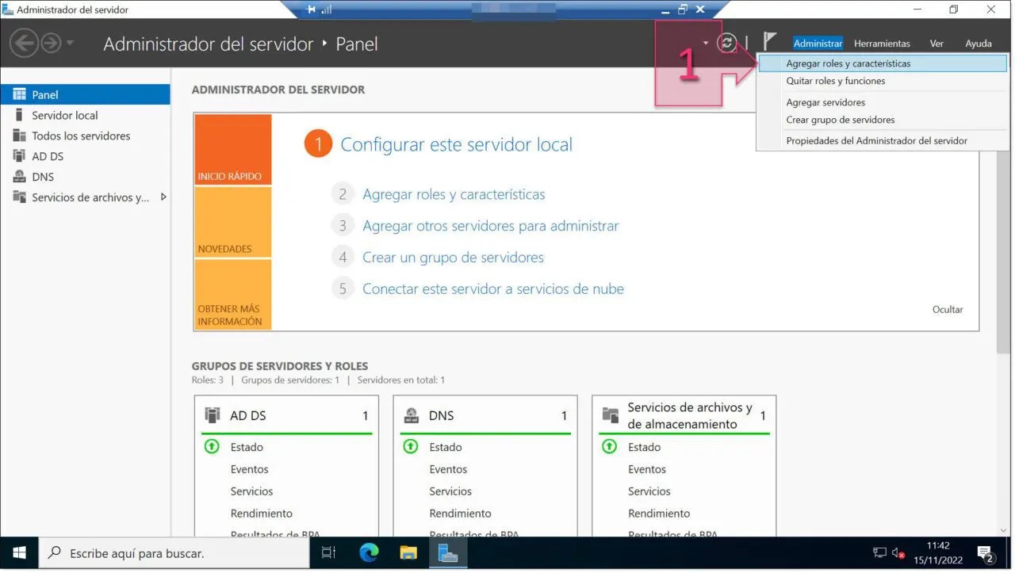The width and height of the screenshot is (1015, 573).
Task: Select Servidor local in sidebar
Action: tap(64, 115)
